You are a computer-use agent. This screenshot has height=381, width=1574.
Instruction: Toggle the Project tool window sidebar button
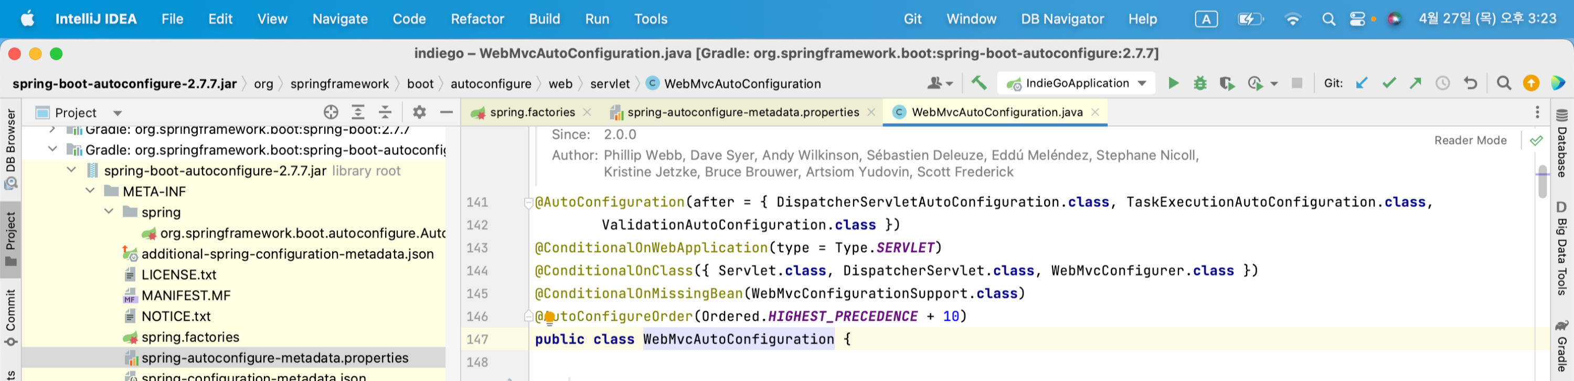point(10,239)
